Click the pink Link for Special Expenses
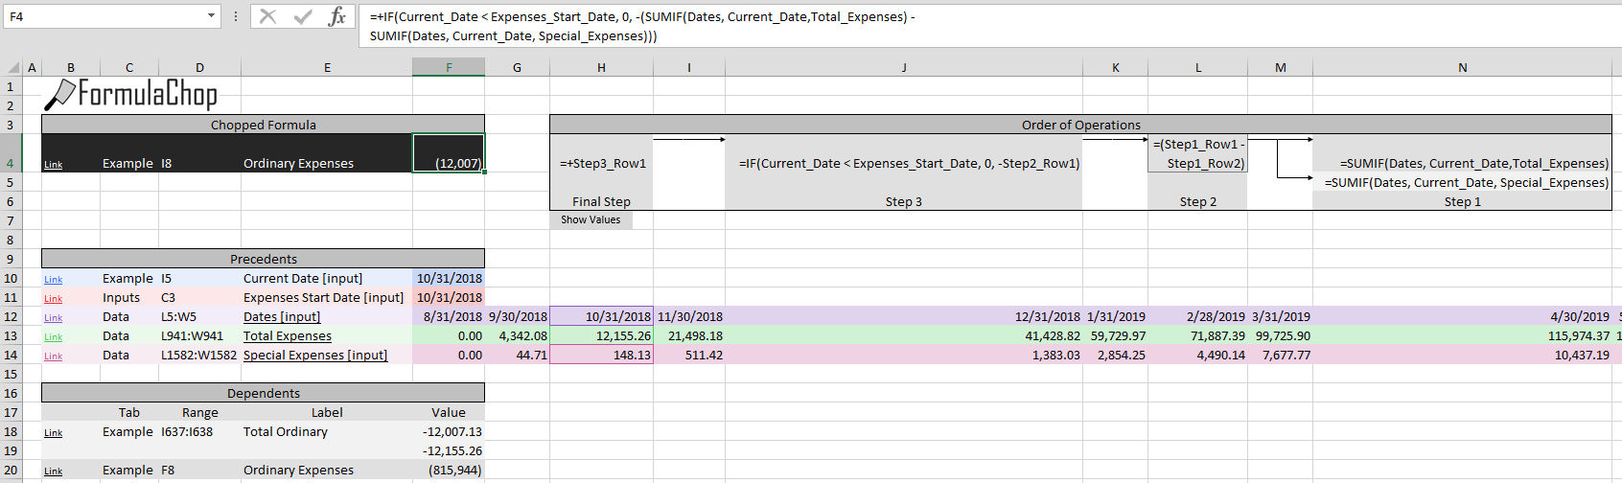This screenshot has width=1622, height=483. point(53,356)
